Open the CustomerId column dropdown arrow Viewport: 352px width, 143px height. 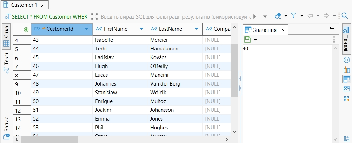point(86,29)
